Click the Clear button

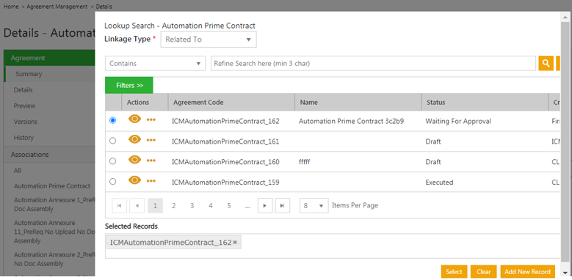coord(484,272)
